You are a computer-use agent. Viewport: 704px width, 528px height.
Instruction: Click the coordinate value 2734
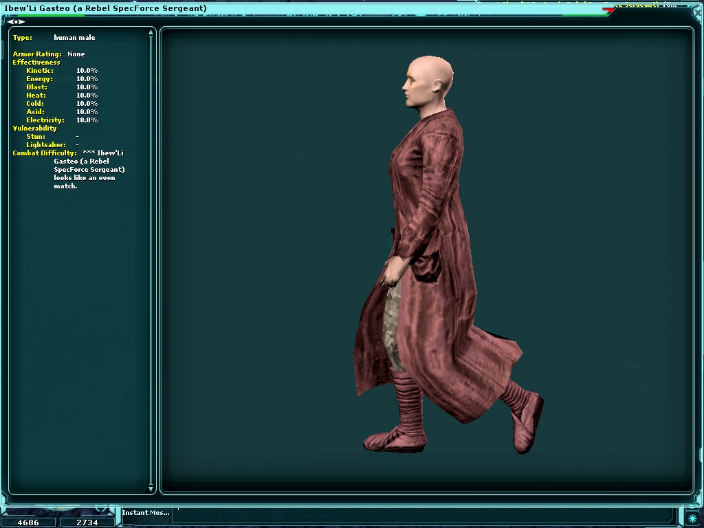tap(87, 522)
